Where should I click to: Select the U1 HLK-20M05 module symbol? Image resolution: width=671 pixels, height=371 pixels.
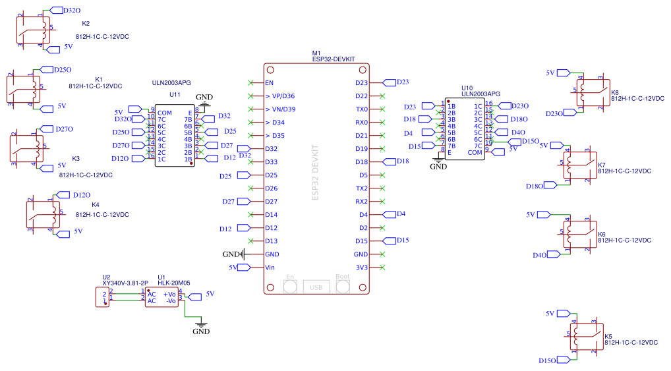point(161,297)
